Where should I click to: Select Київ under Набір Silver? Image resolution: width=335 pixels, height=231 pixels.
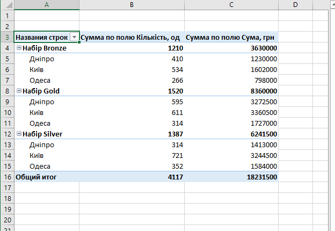pos(47,155)
